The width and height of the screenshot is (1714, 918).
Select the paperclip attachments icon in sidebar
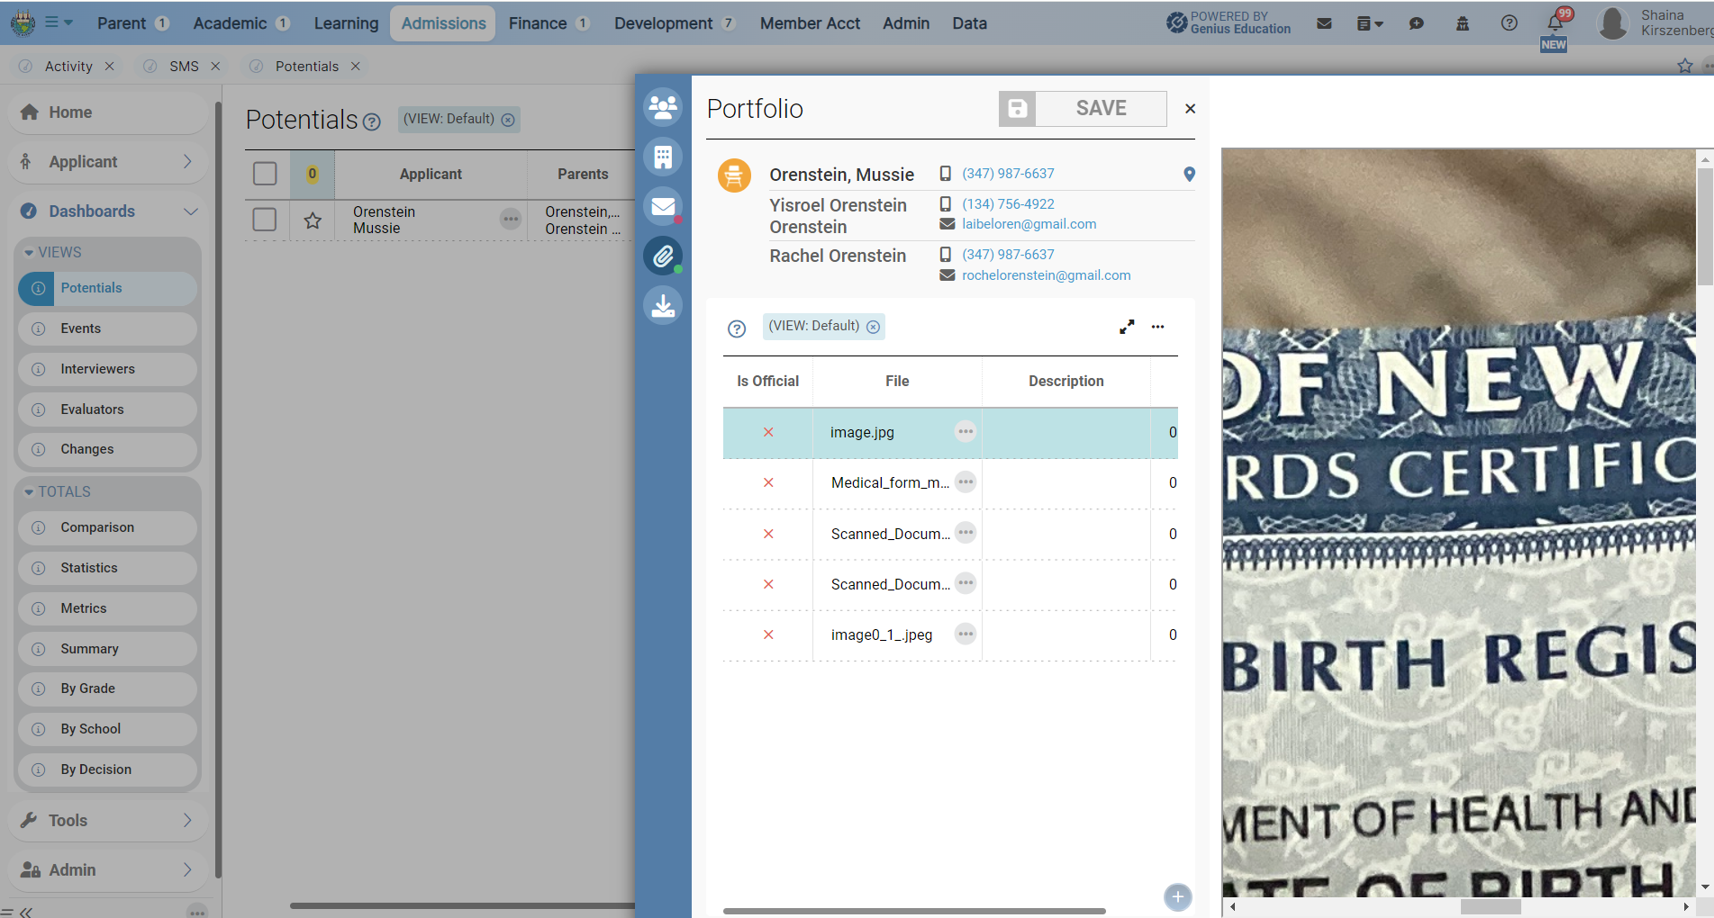tap(663, 256)
